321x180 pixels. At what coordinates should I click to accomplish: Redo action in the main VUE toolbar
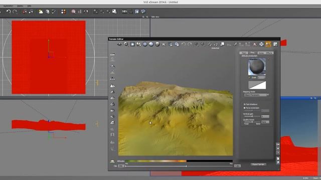tap(15, 11)
